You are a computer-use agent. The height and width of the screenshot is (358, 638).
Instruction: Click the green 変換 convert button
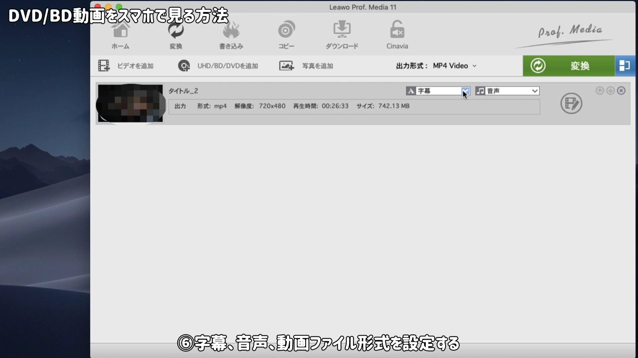569,66
